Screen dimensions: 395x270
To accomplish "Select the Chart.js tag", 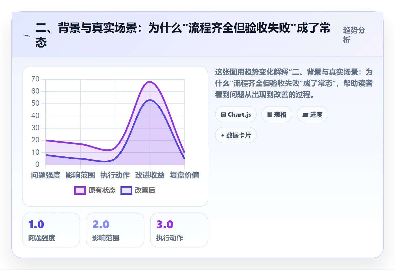I will click(236, 114).
